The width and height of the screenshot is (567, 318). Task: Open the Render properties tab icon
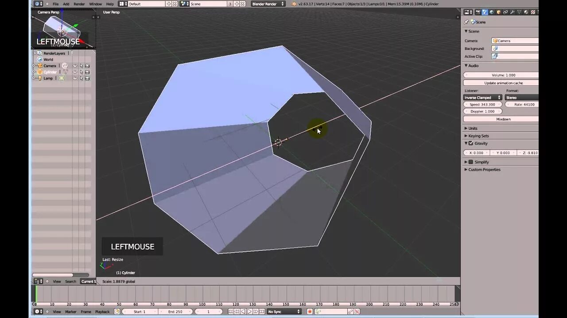pos(478,12)
